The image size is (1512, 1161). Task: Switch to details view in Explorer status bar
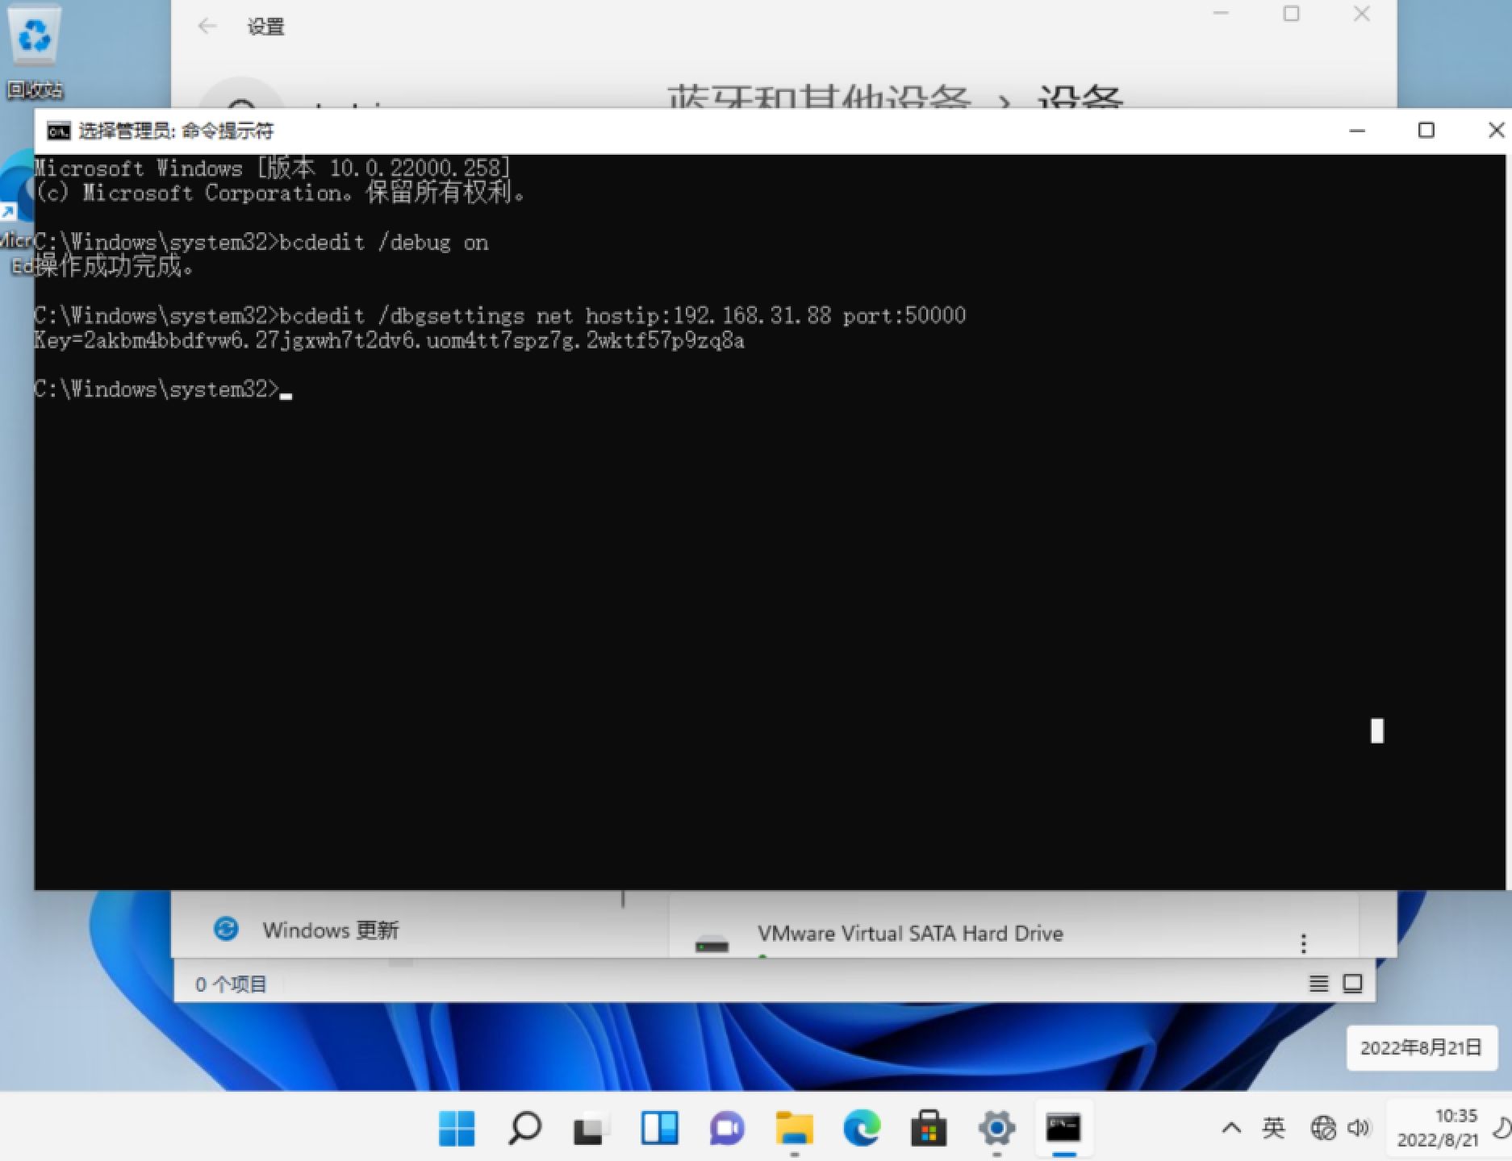coord(1319,984)
